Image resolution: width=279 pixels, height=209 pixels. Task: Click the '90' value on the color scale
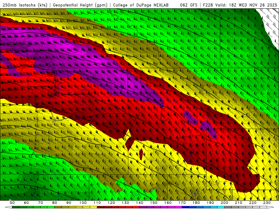[x=69, y=203]
